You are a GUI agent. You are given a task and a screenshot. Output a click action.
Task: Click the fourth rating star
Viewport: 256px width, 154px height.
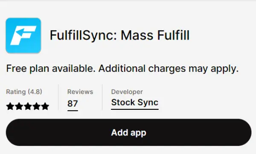coord(36,106)
